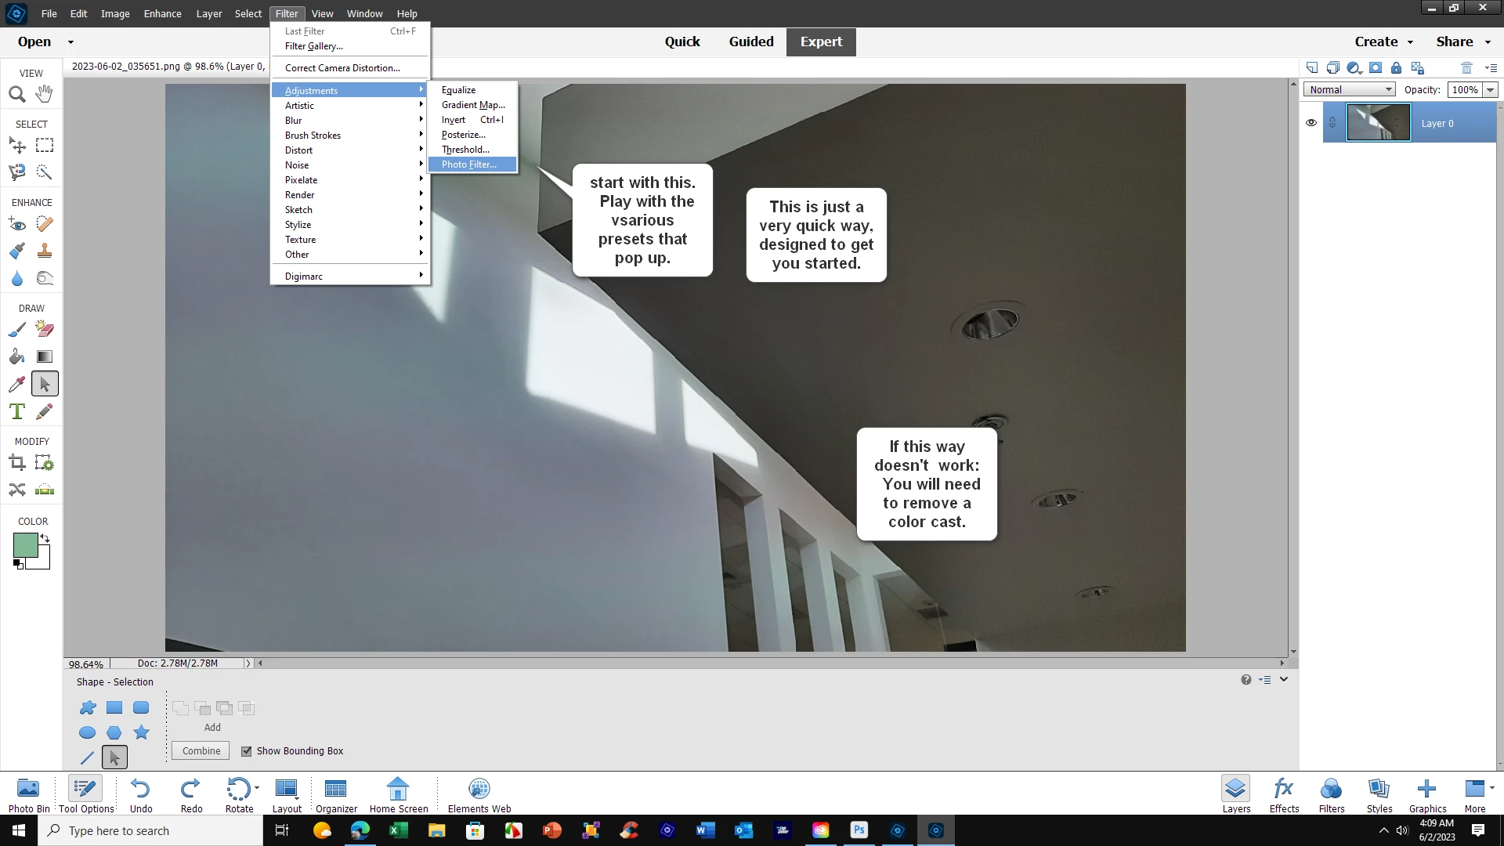Screen dimensions: 1504x846
Task: Click the green foreground color swatch
Action: pos(25,545)
